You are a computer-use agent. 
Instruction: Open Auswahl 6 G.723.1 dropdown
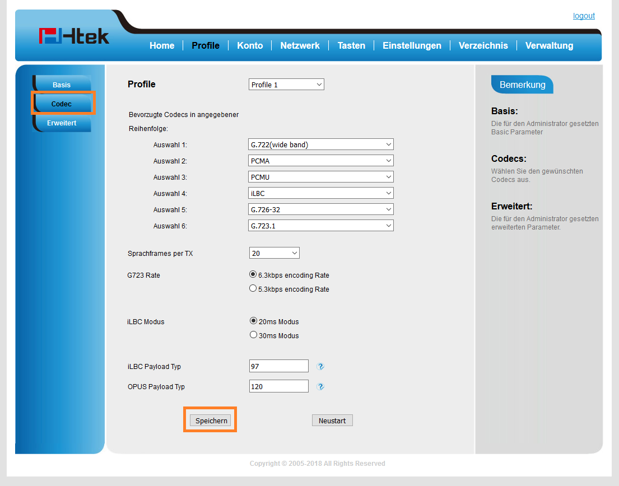[320, 226]
